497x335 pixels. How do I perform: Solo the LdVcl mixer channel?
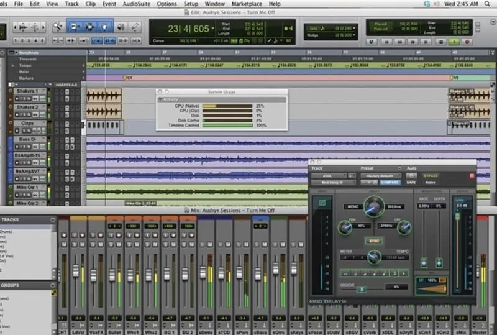75,243
